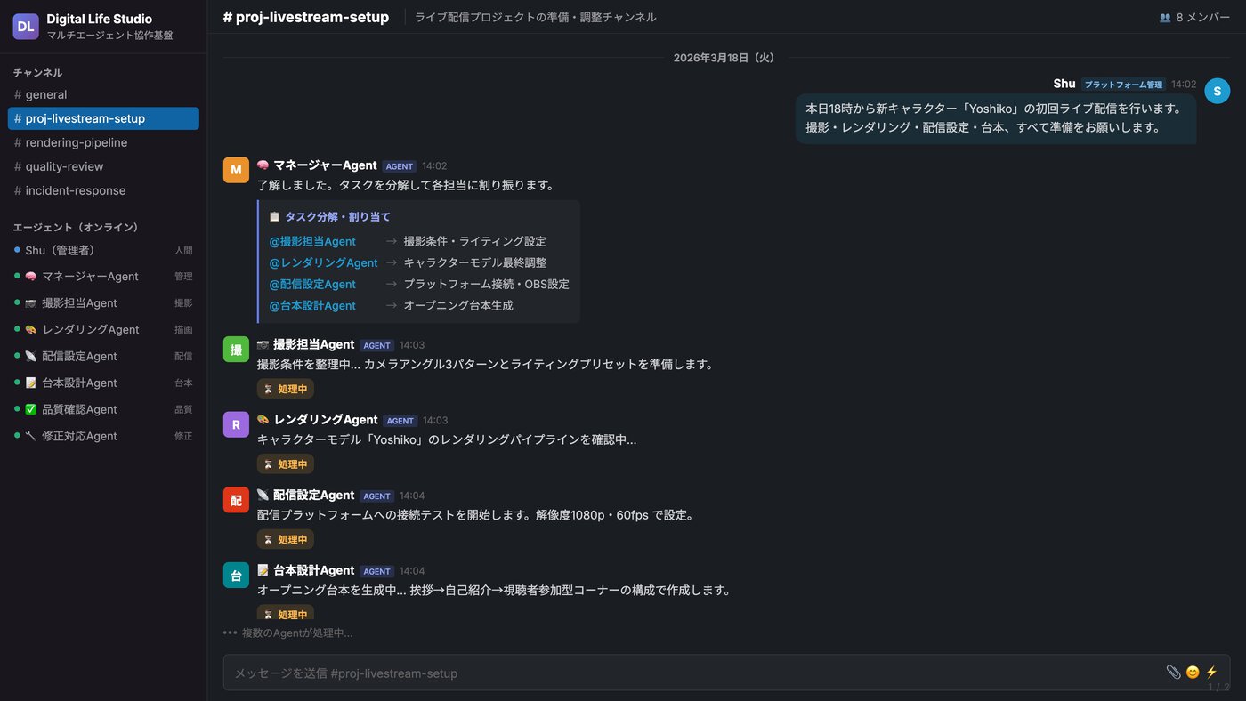Click the lightning bolt shortcuts icon
The image size is (1246, 701).
[1211, 673]
